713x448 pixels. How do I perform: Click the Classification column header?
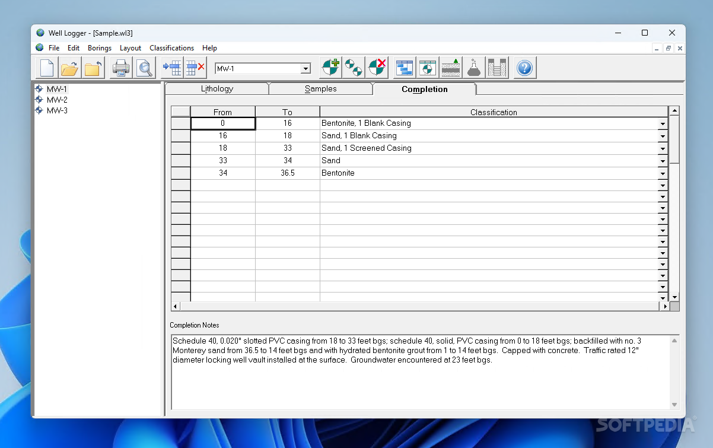pyautogui.click(x=494, y=112)
